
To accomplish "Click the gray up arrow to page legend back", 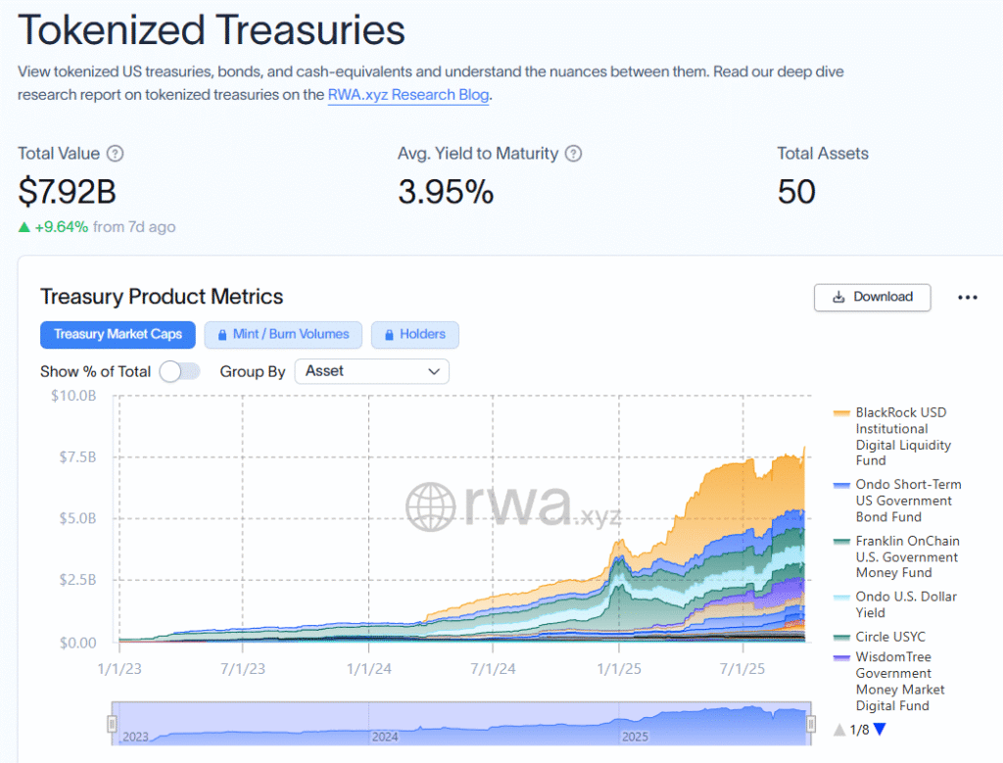I will point(840,730).
